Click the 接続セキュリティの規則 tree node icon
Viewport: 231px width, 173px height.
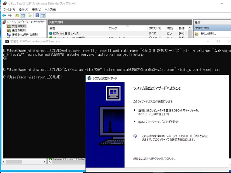[9, 35]
